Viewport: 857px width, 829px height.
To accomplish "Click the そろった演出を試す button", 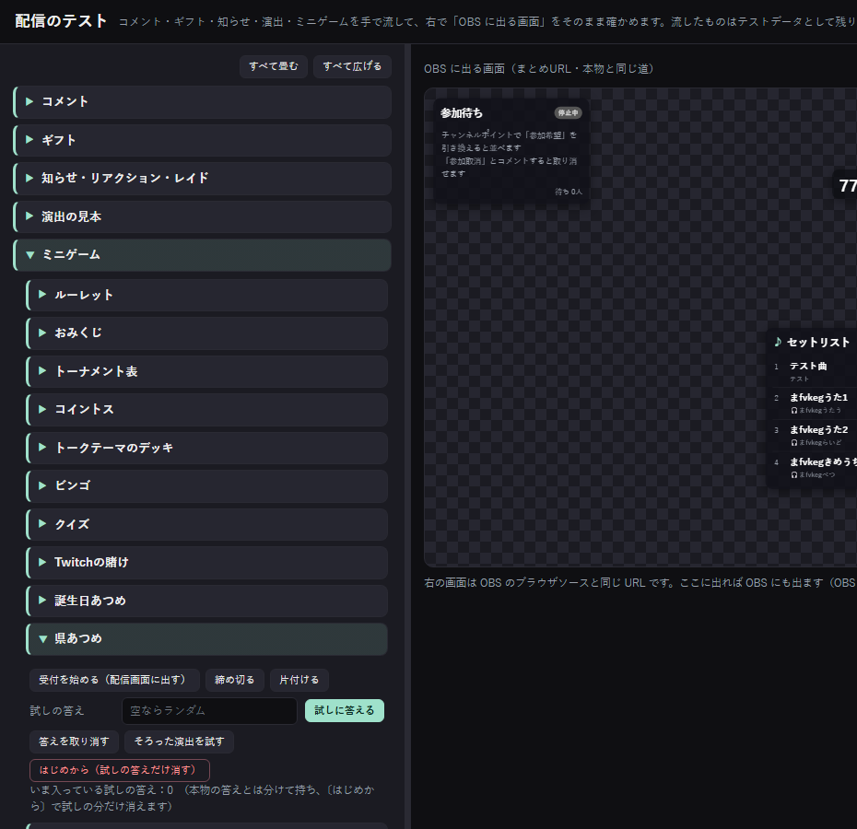I will coord(180,741).
